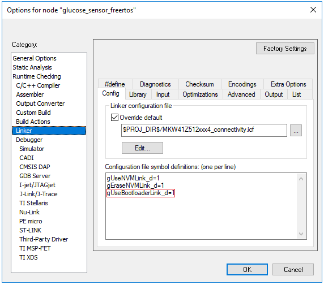The width and height of the screenshot is (324, 285).
Task: Click the Edit... button
Action: pos(142,148)
